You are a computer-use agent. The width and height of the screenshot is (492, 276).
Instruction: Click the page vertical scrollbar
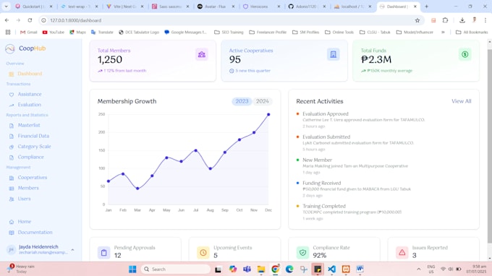490,146
